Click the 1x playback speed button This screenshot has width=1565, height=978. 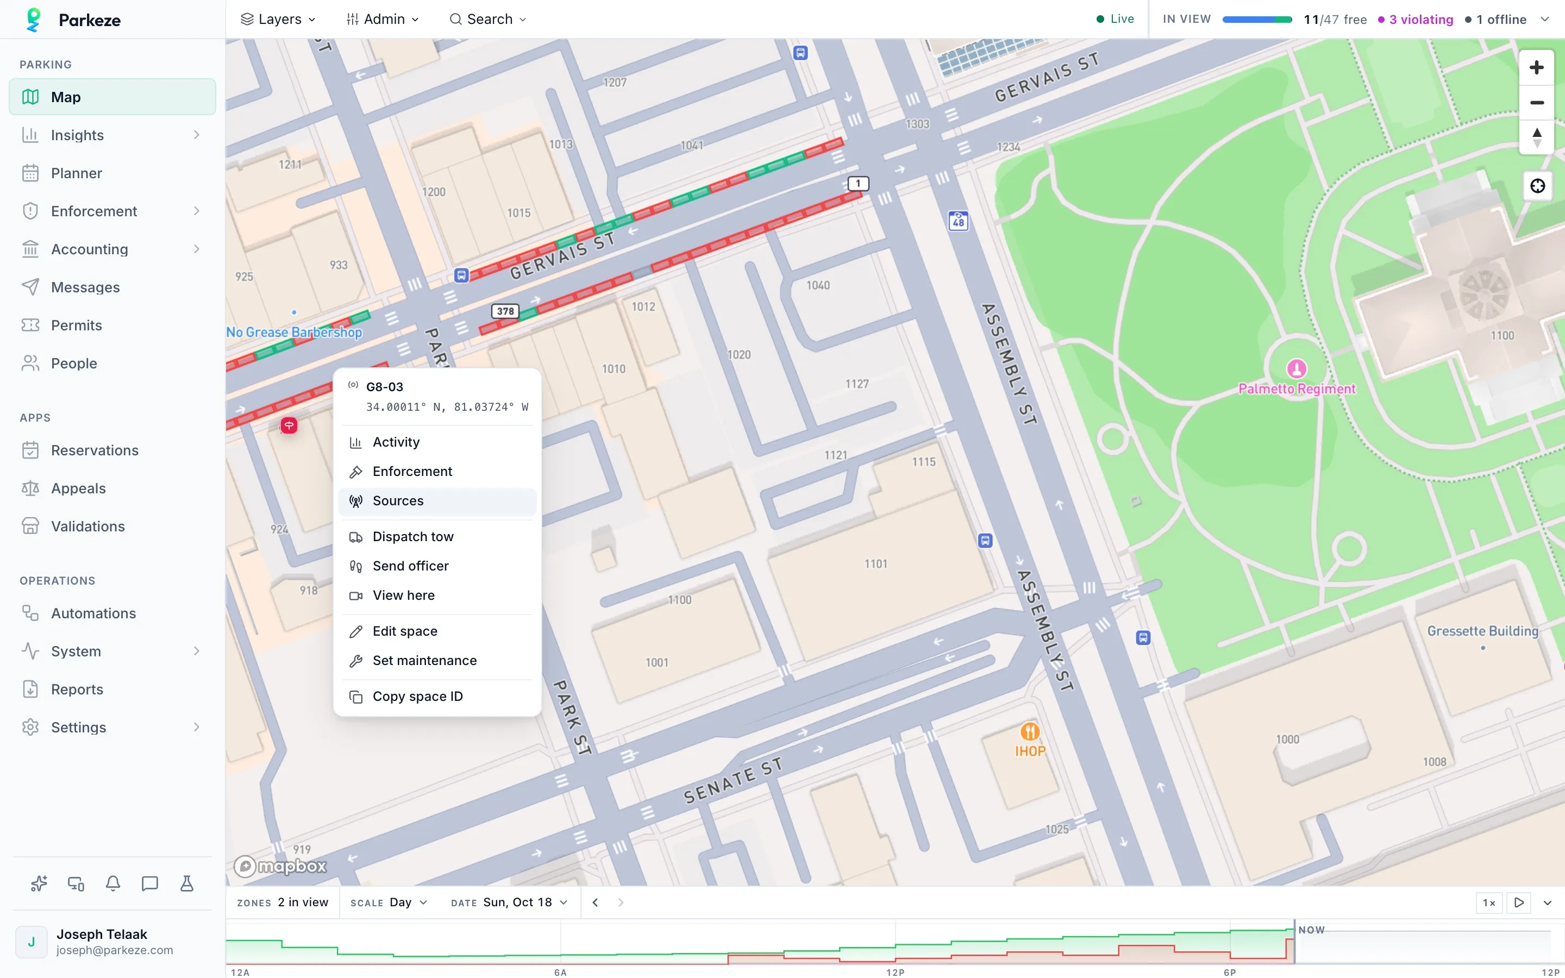coord(1489,902)
